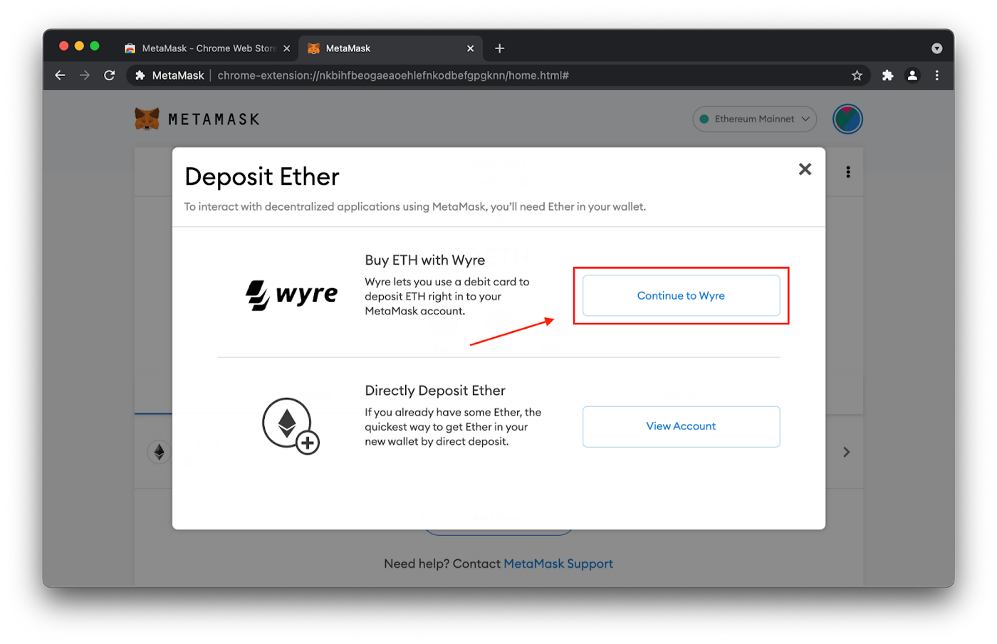Close the MetaMask browser tab

pyautogui.click(x=470, y=48)
